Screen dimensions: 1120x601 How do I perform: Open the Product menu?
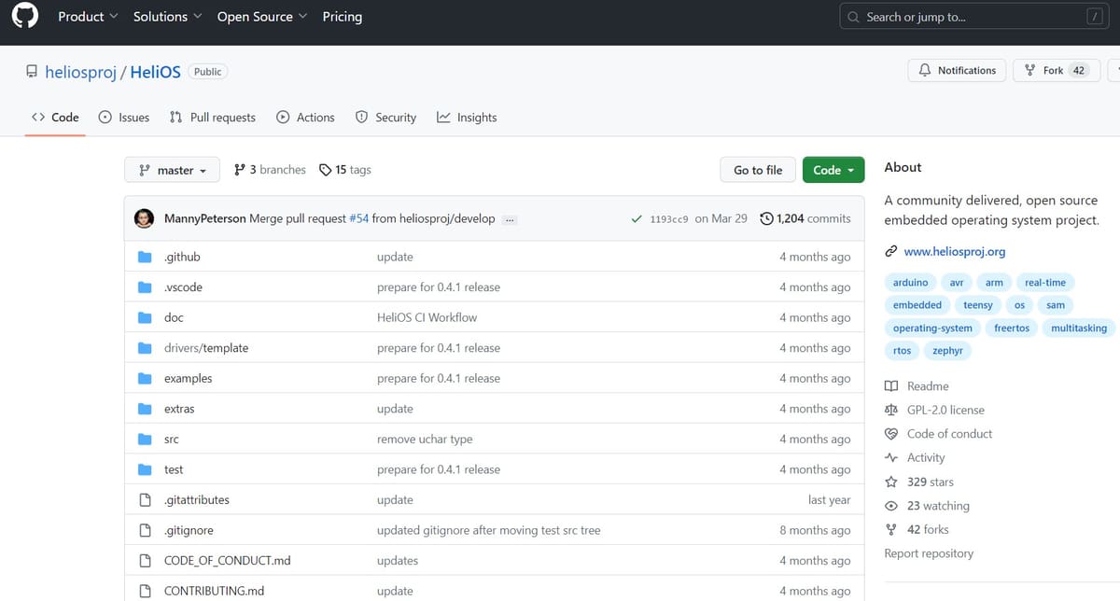[x=88, y=17]
